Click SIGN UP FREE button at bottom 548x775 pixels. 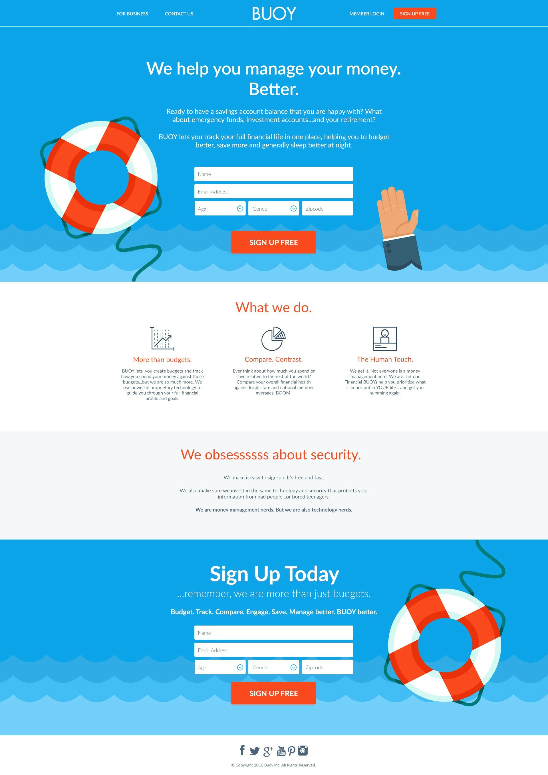274,691
